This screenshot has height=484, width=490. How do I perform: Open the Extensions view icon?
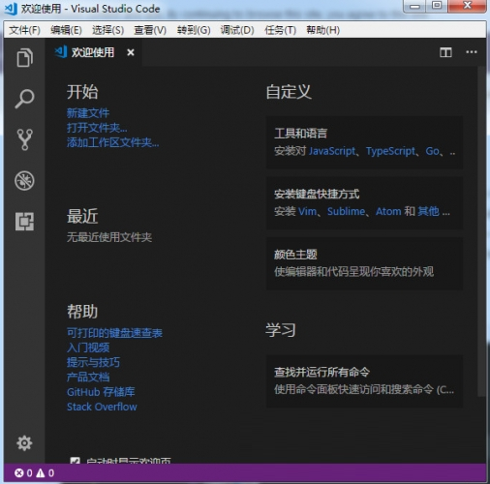coord(24,222)
